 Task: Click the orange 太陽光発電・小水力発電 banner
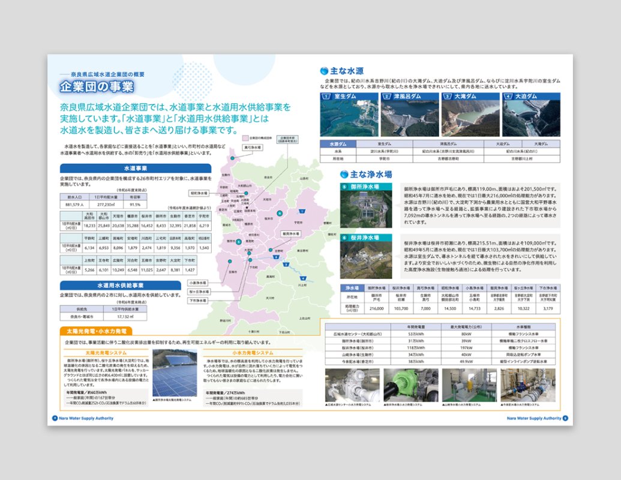tap(96, 331)
